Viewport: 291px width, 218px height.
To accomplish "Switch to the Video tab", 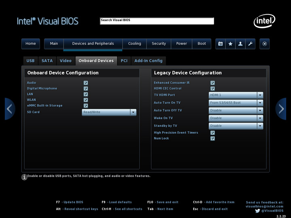I will pos(66,61).
